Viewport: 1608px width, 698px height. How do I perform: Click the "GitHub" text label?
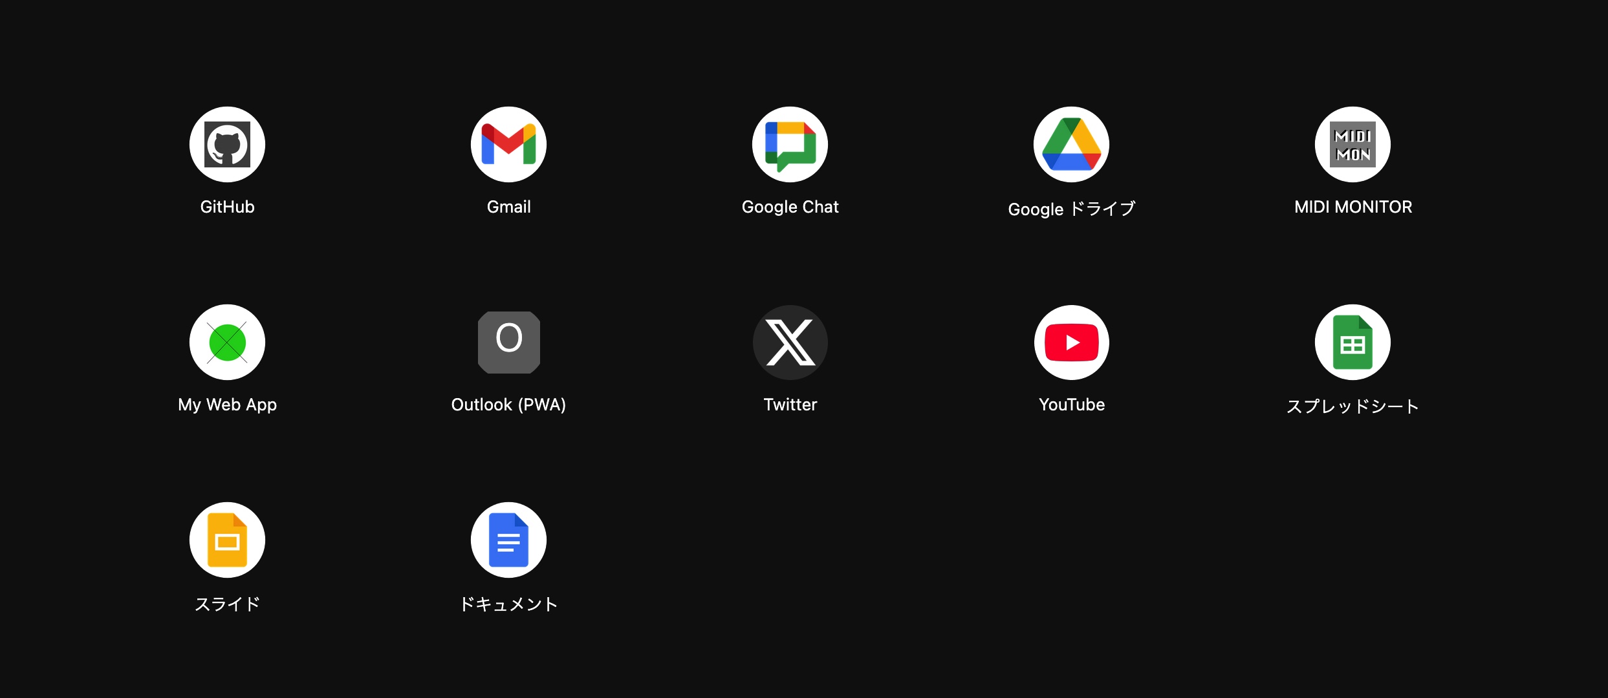(227, 207)
